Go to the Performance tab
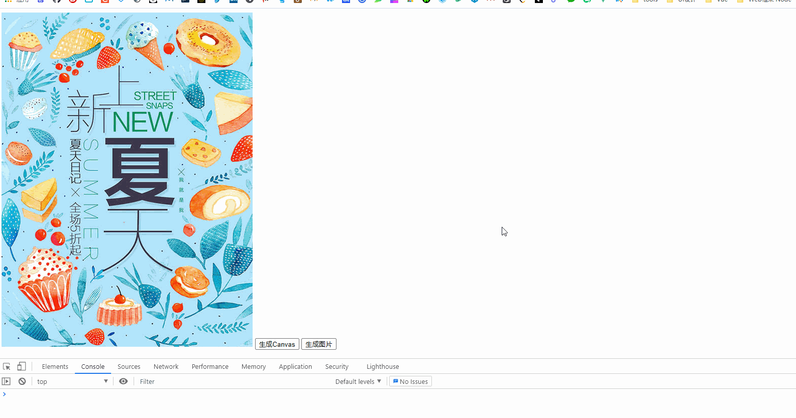Image resolution: width=796 pixels, height=418 pixels. (210, 367)
